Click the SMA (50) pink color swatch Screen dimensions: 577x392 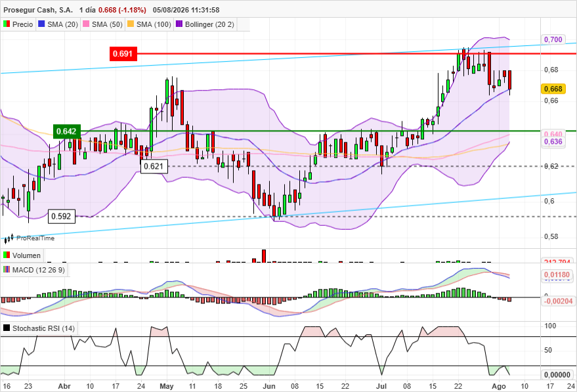point(86,24)
